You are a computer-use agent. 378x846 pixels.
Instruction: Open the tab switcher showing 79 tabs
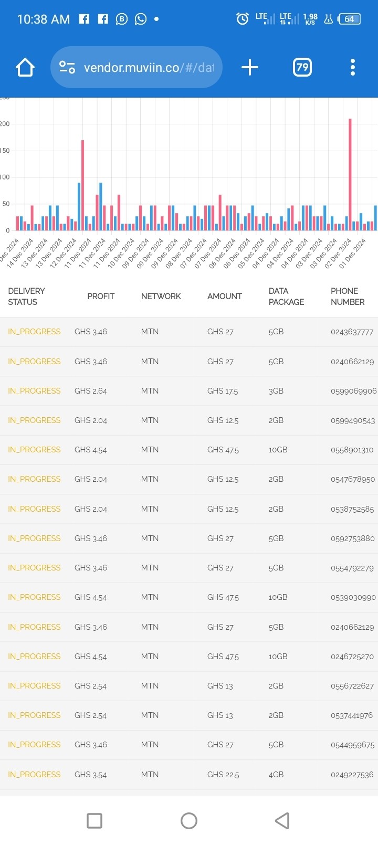pyautogui.click(x=302, y=67)
